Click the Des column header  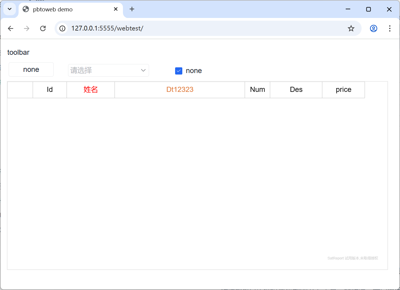[296, 90]
